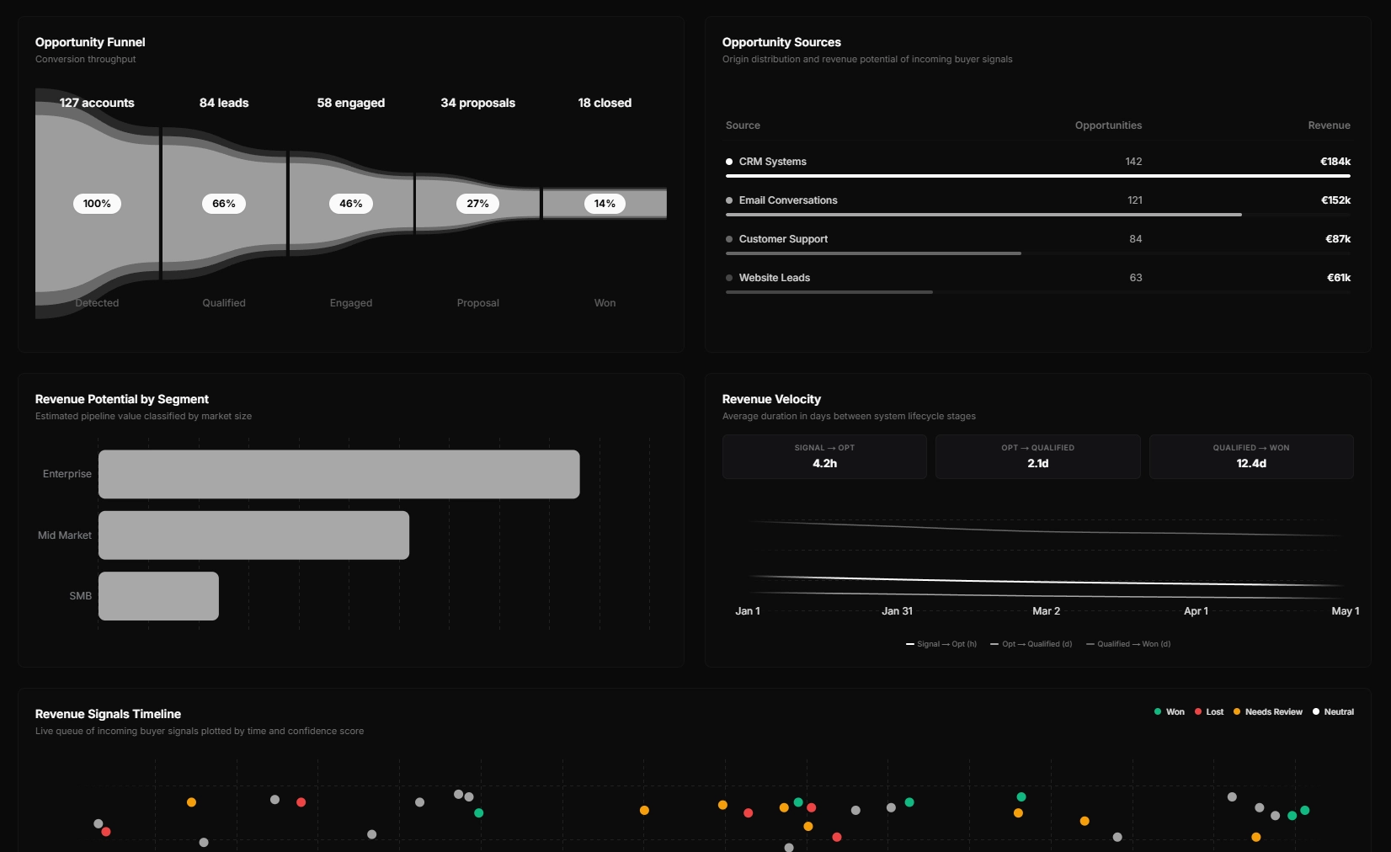Click the 'Mid Market' axis label

point(65,535)
